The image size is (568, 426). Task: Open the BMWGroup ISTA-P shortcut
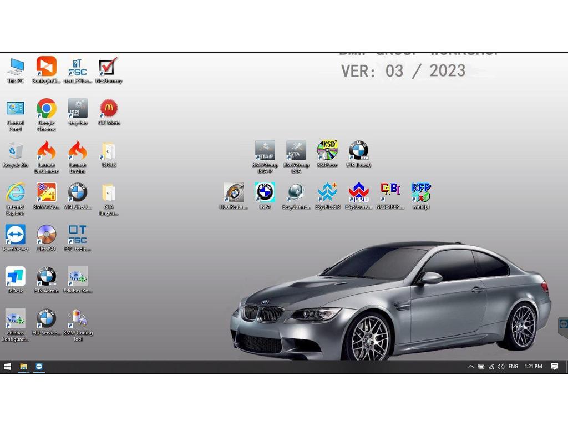[265, 151]
